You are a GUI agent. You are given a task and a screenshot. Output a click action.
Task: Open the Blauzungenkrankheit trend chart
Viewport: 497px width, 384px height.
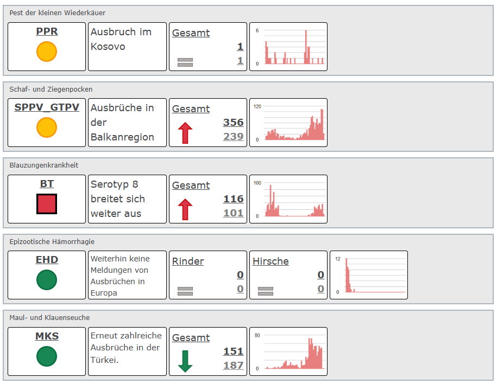(288, 199)
